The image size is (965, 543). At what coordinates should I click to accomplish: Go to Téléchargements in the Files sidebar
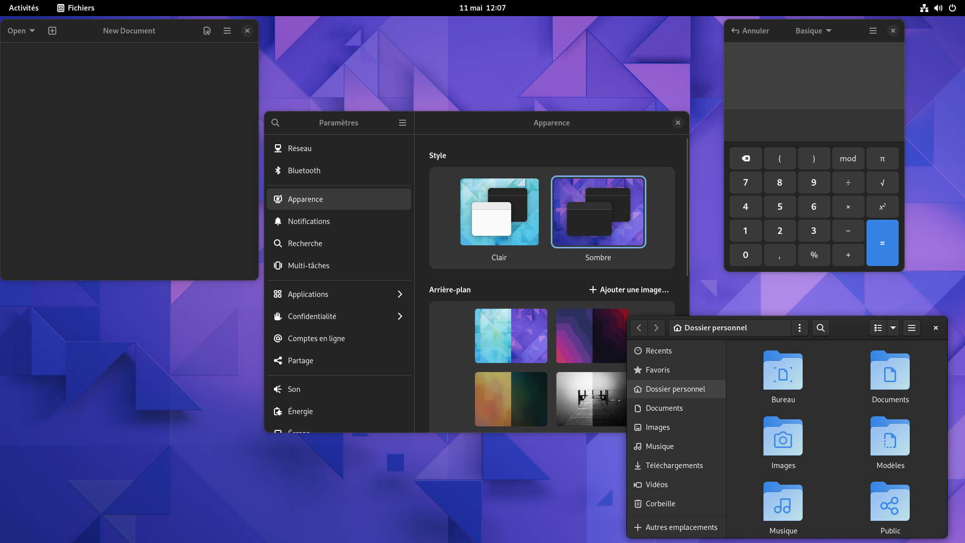click(674, 466)
